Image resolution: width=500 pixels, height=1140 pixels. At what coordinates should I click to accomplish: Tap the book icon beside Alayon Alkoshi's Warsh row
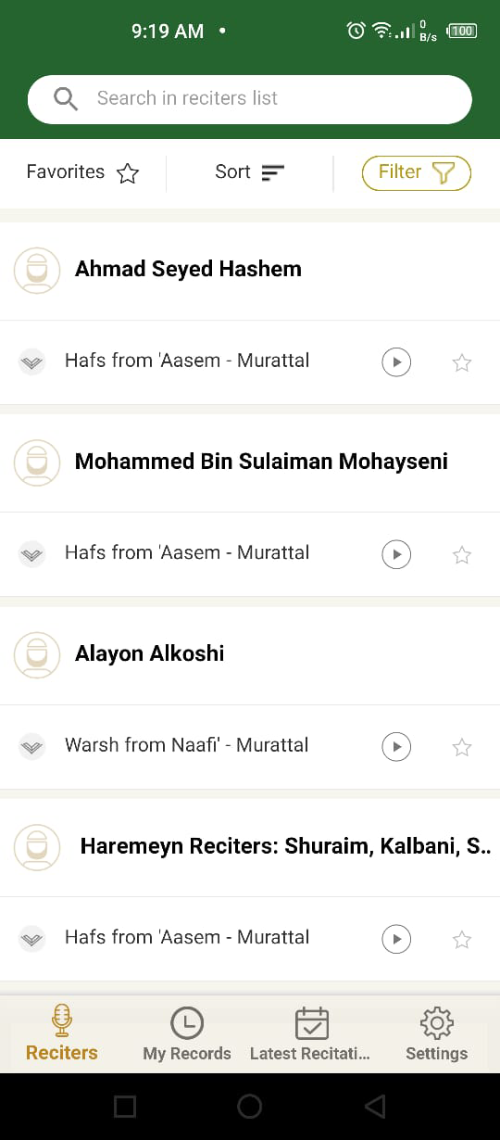32,747
